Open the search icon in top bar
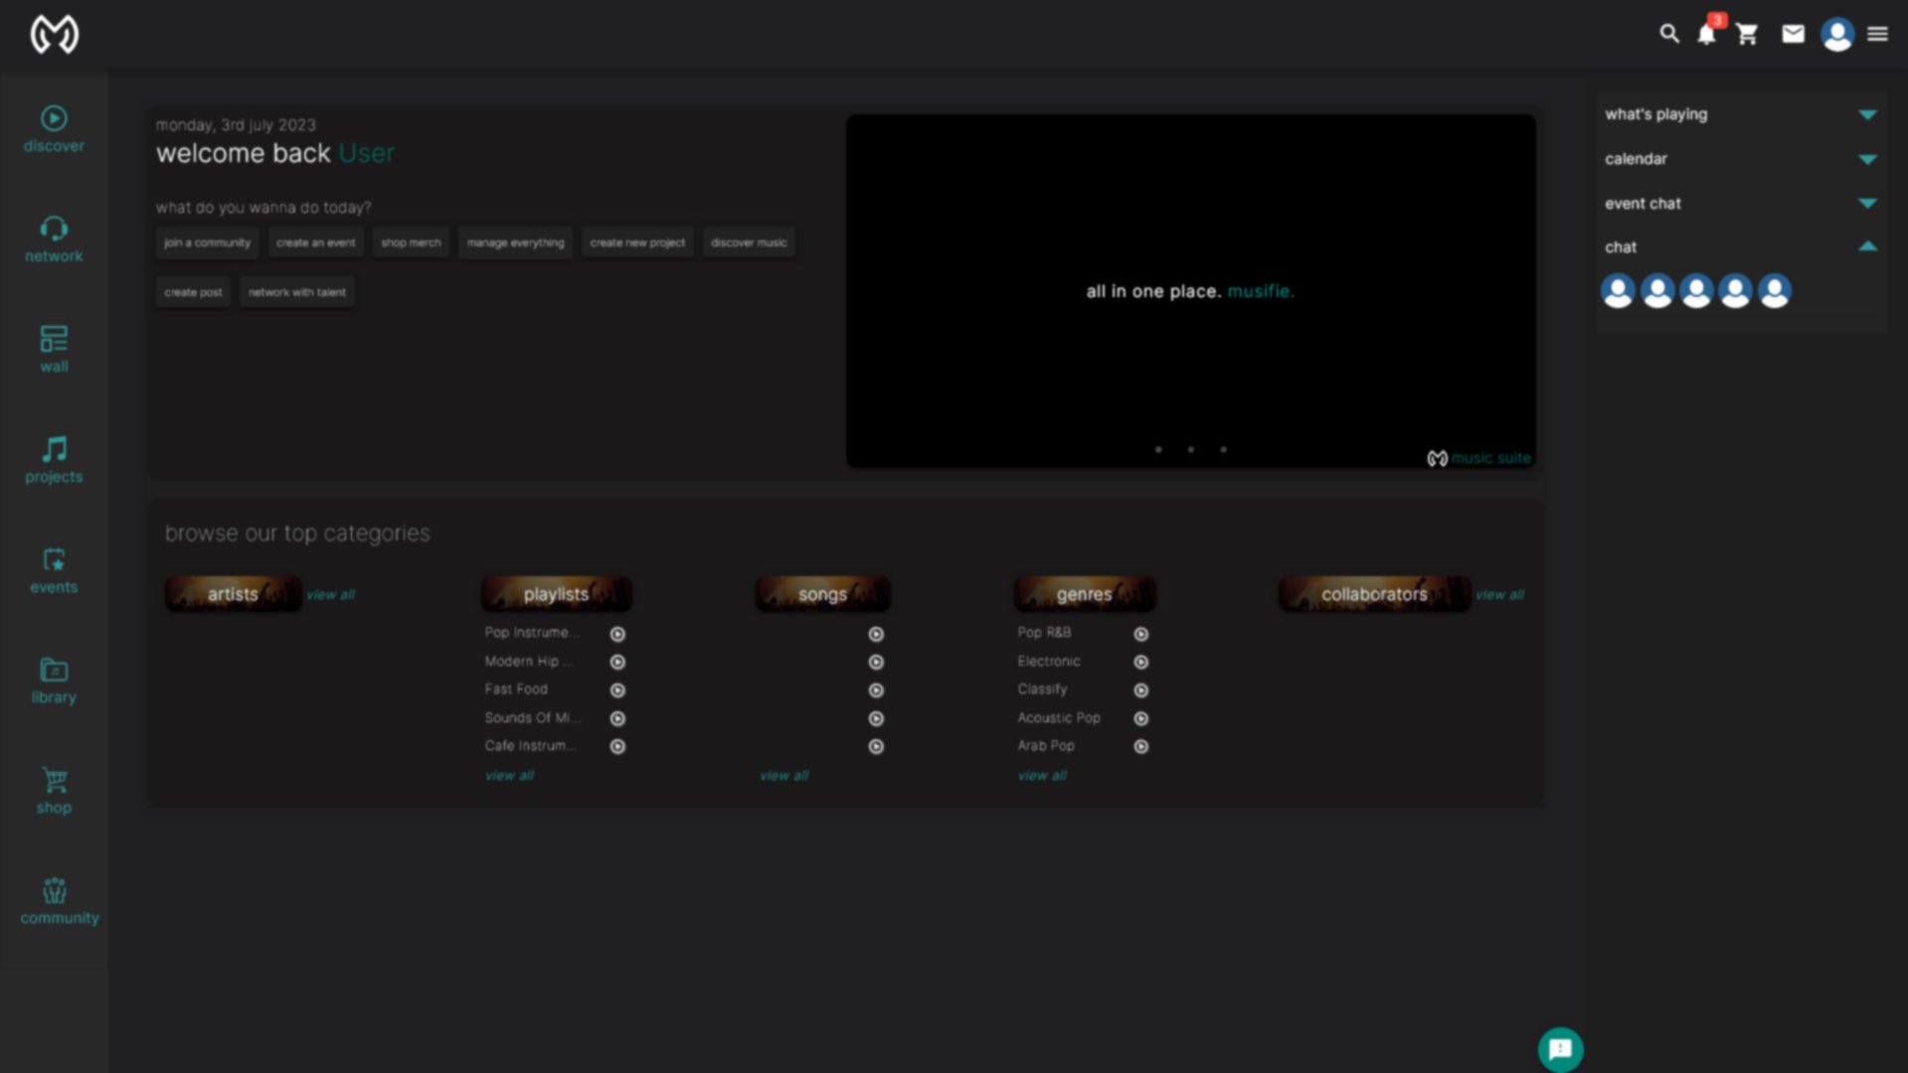Screen dimensions: 1908x1073 (1669, 34)
